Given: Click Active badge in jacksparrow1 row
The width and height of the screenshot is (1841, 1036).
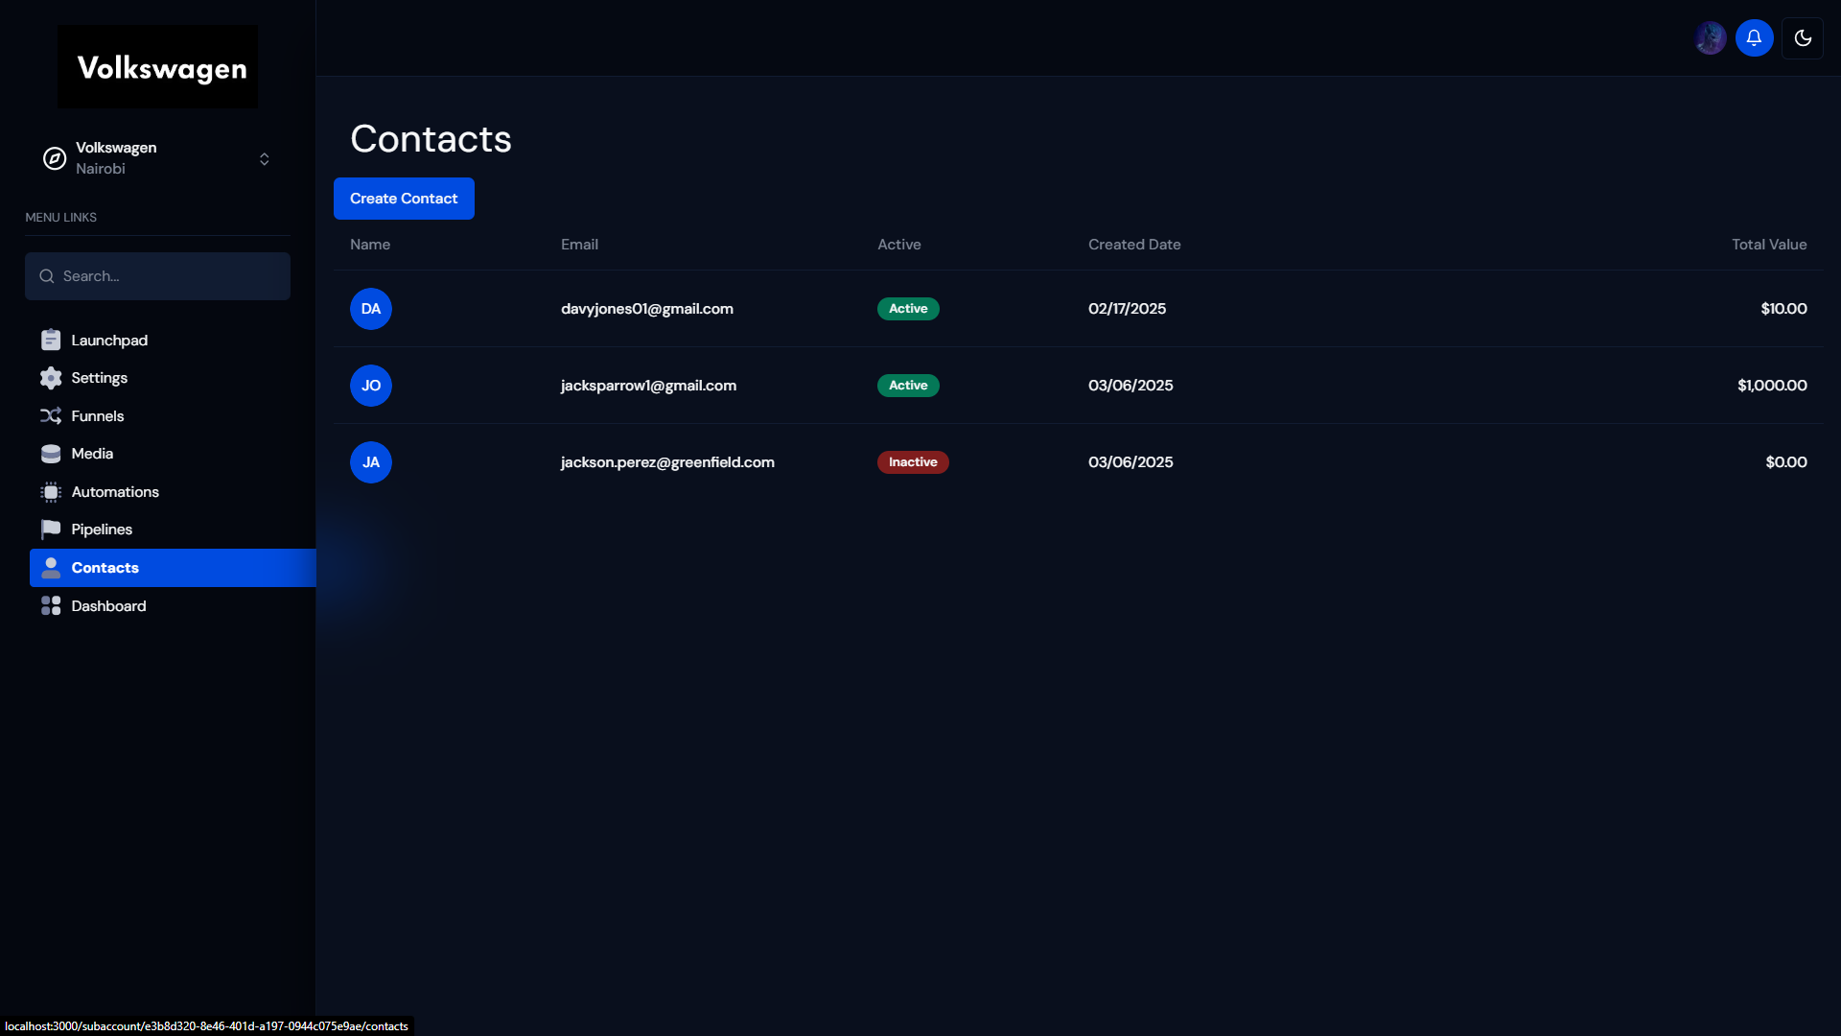Looking at the screenshot, I should click(908, 386).
